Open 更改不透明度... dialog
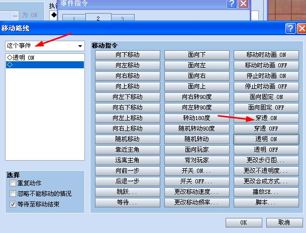Image resolution: width=306 pixels, height=233 pixels. point(266,171)
